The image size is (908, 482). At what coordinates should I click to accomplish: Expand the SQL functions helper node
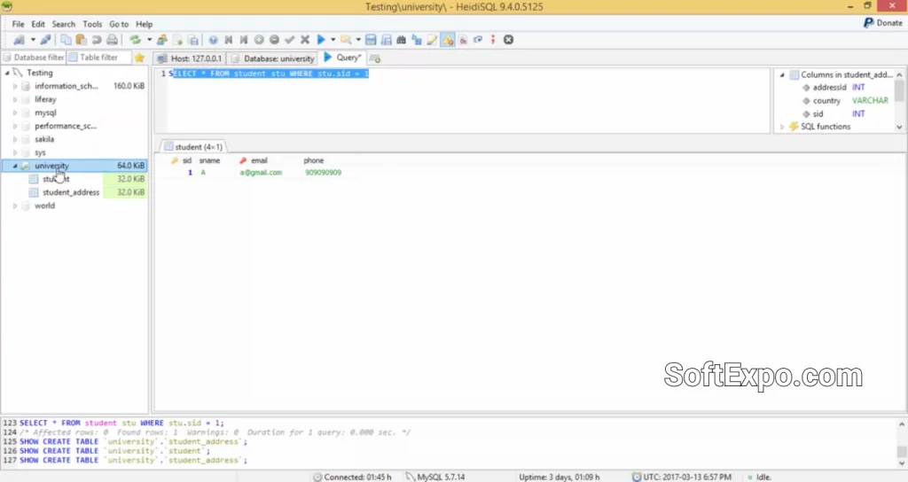click(782, 127)
